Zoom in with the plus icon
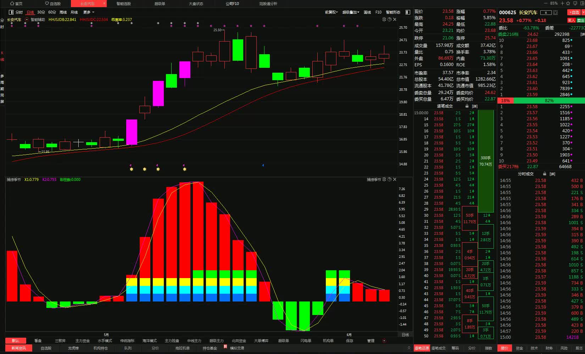Viewport: 585px width, 354px height. click(562, 3)
